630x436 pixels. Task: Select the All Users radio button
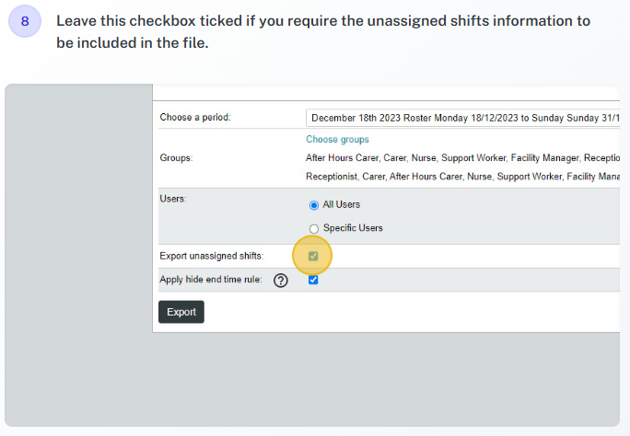(x=314, y=205)
